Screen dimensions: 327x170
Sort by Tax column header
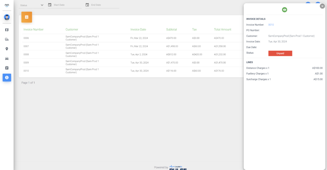[x=194, y=29]
